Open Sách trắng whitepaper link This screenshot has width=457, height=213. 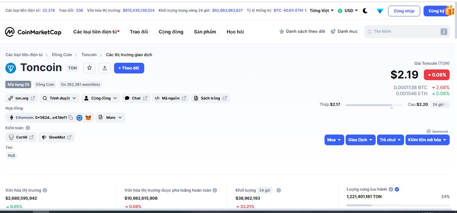coord(210,98)
